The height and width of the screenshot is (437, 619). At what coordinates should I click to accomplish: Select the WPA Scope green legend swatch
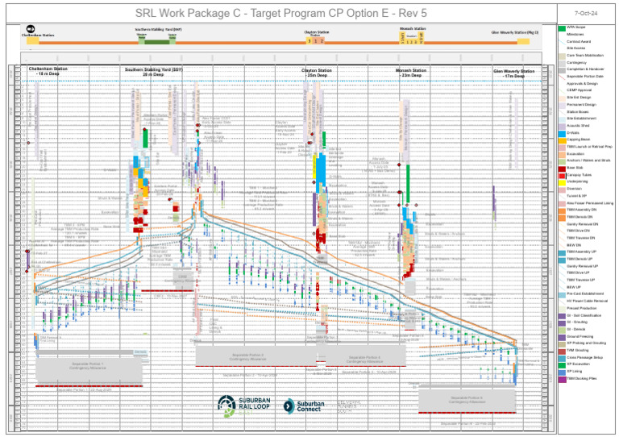tap(562, 28)
